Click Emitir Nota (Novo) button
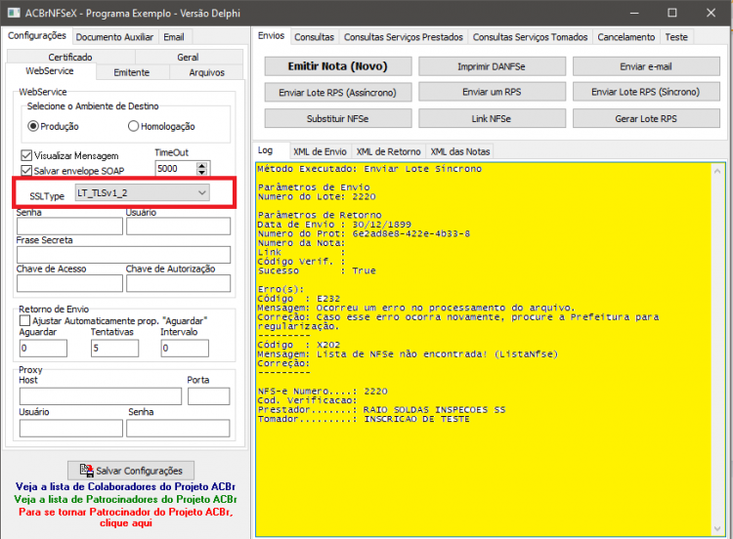Screen dimensions: 733x539 (x=338, y=66)
